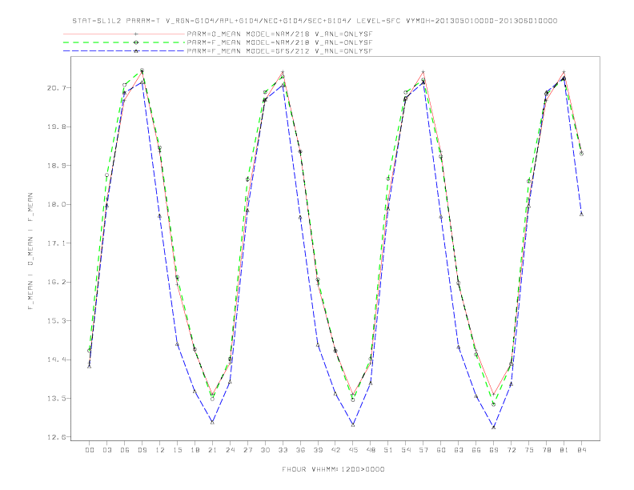Click x-axis forecast hour label 06
634x490 pixels.
(x=125, y=450)
